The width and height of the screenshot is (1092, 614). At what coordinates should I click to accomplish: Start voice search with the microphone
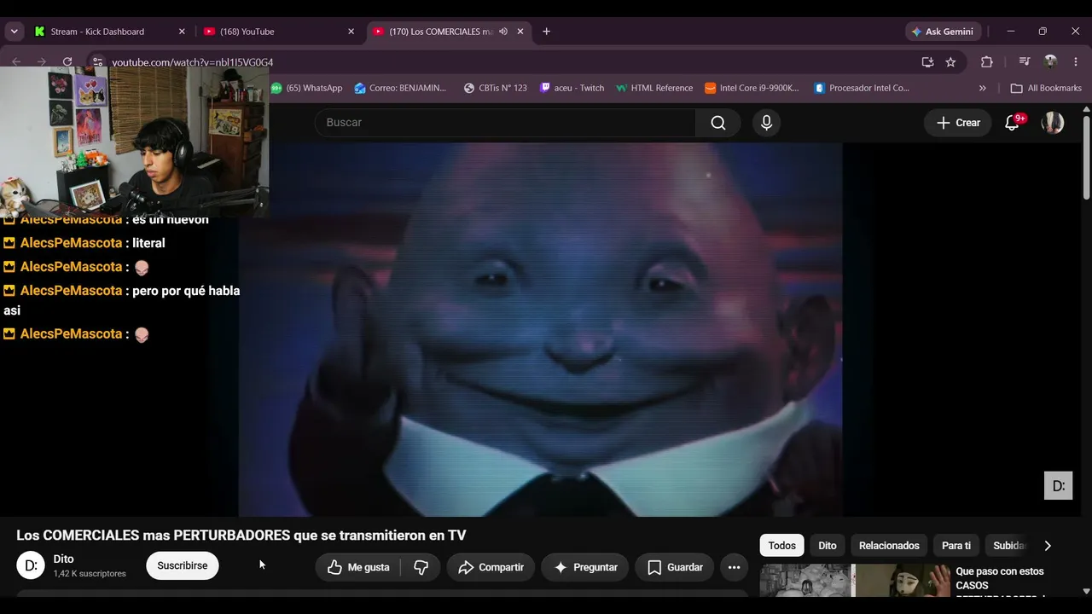(x=766, y=123)
